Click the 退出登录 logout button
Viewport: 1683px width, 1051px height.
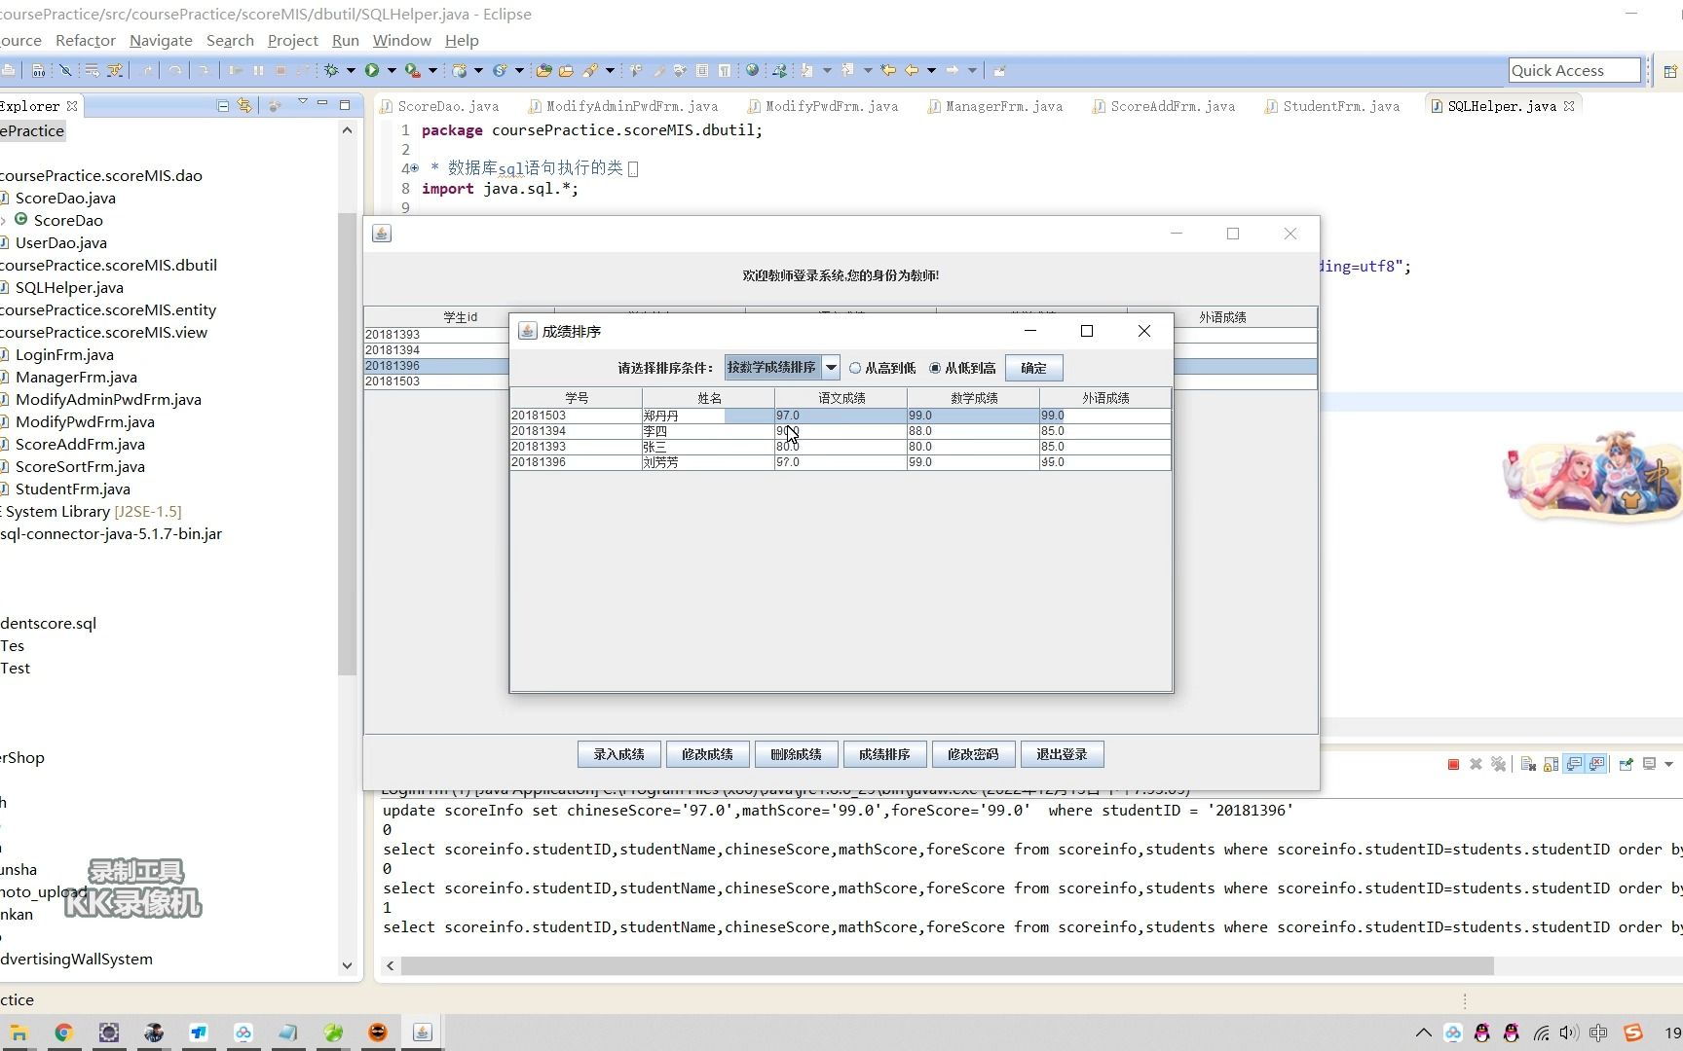coord(1062,754)
